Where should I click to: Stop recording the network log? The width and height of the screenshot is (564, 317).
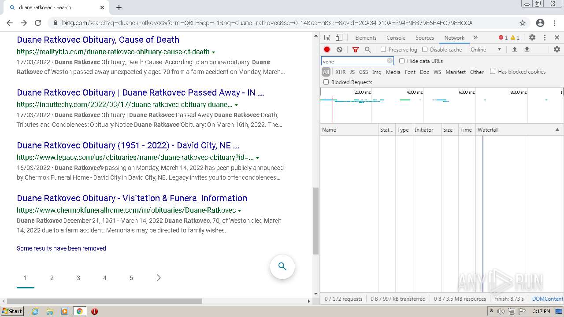327,50
